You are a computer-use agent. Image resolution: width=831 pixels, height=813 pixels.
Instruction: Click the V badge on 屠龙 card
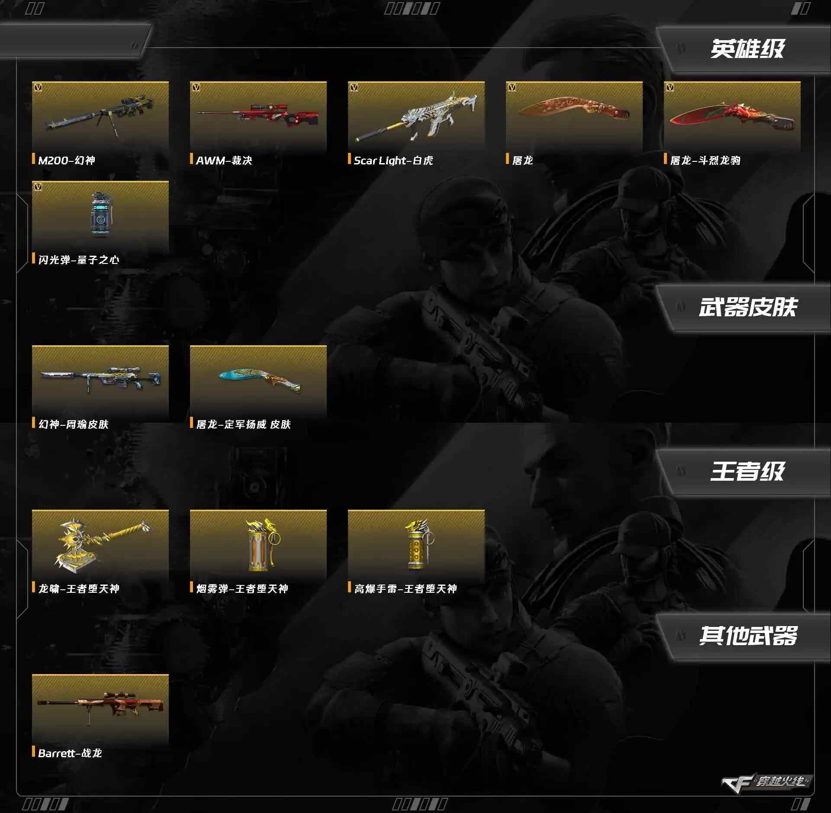(x=512, y=87)
